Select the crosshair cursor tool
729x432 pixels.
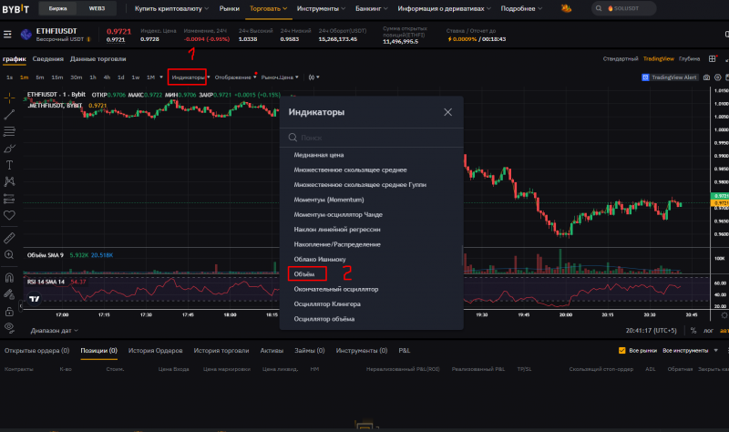click(9, 98)
